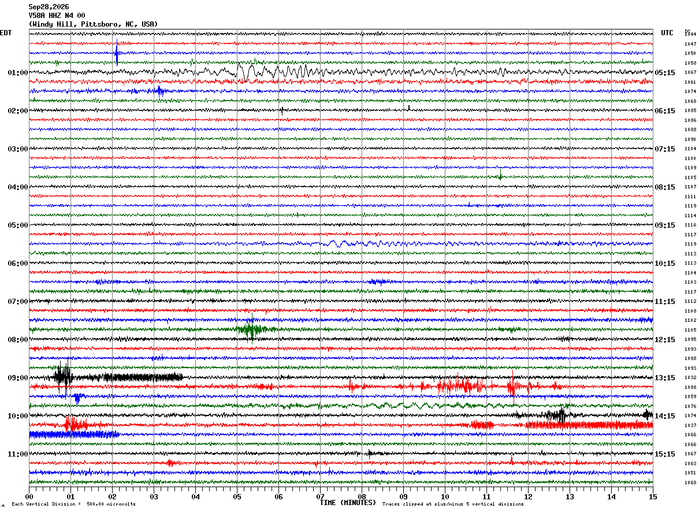Click the TIME (MINUTES) axis label

[x=348, y=503]
